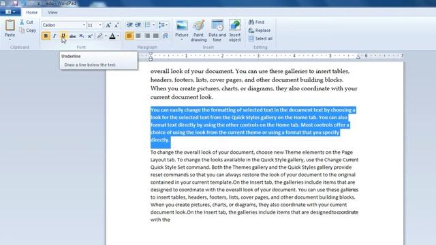Open the quick access toolbar customize arrow
The image size is (436, 245).
pos(39,3)
